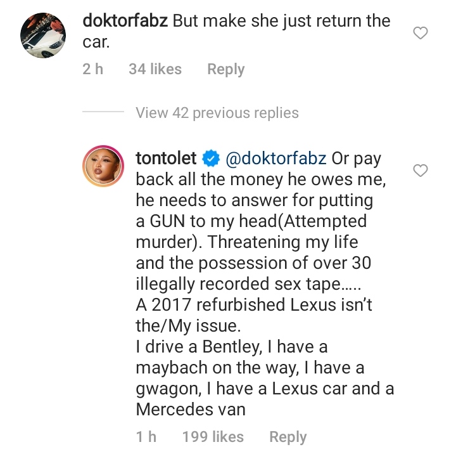Select the 'But make she just return' comment text

point(281,20)
